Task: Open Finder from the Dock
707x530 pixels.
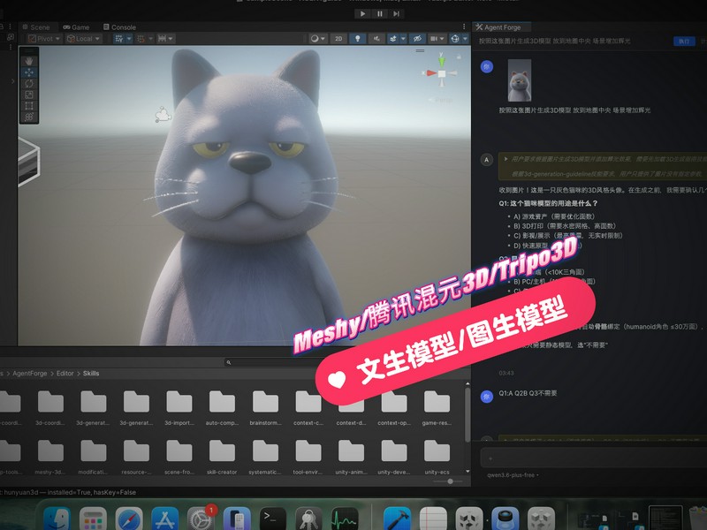Action: pyautogui.click(x=57, y=519)
